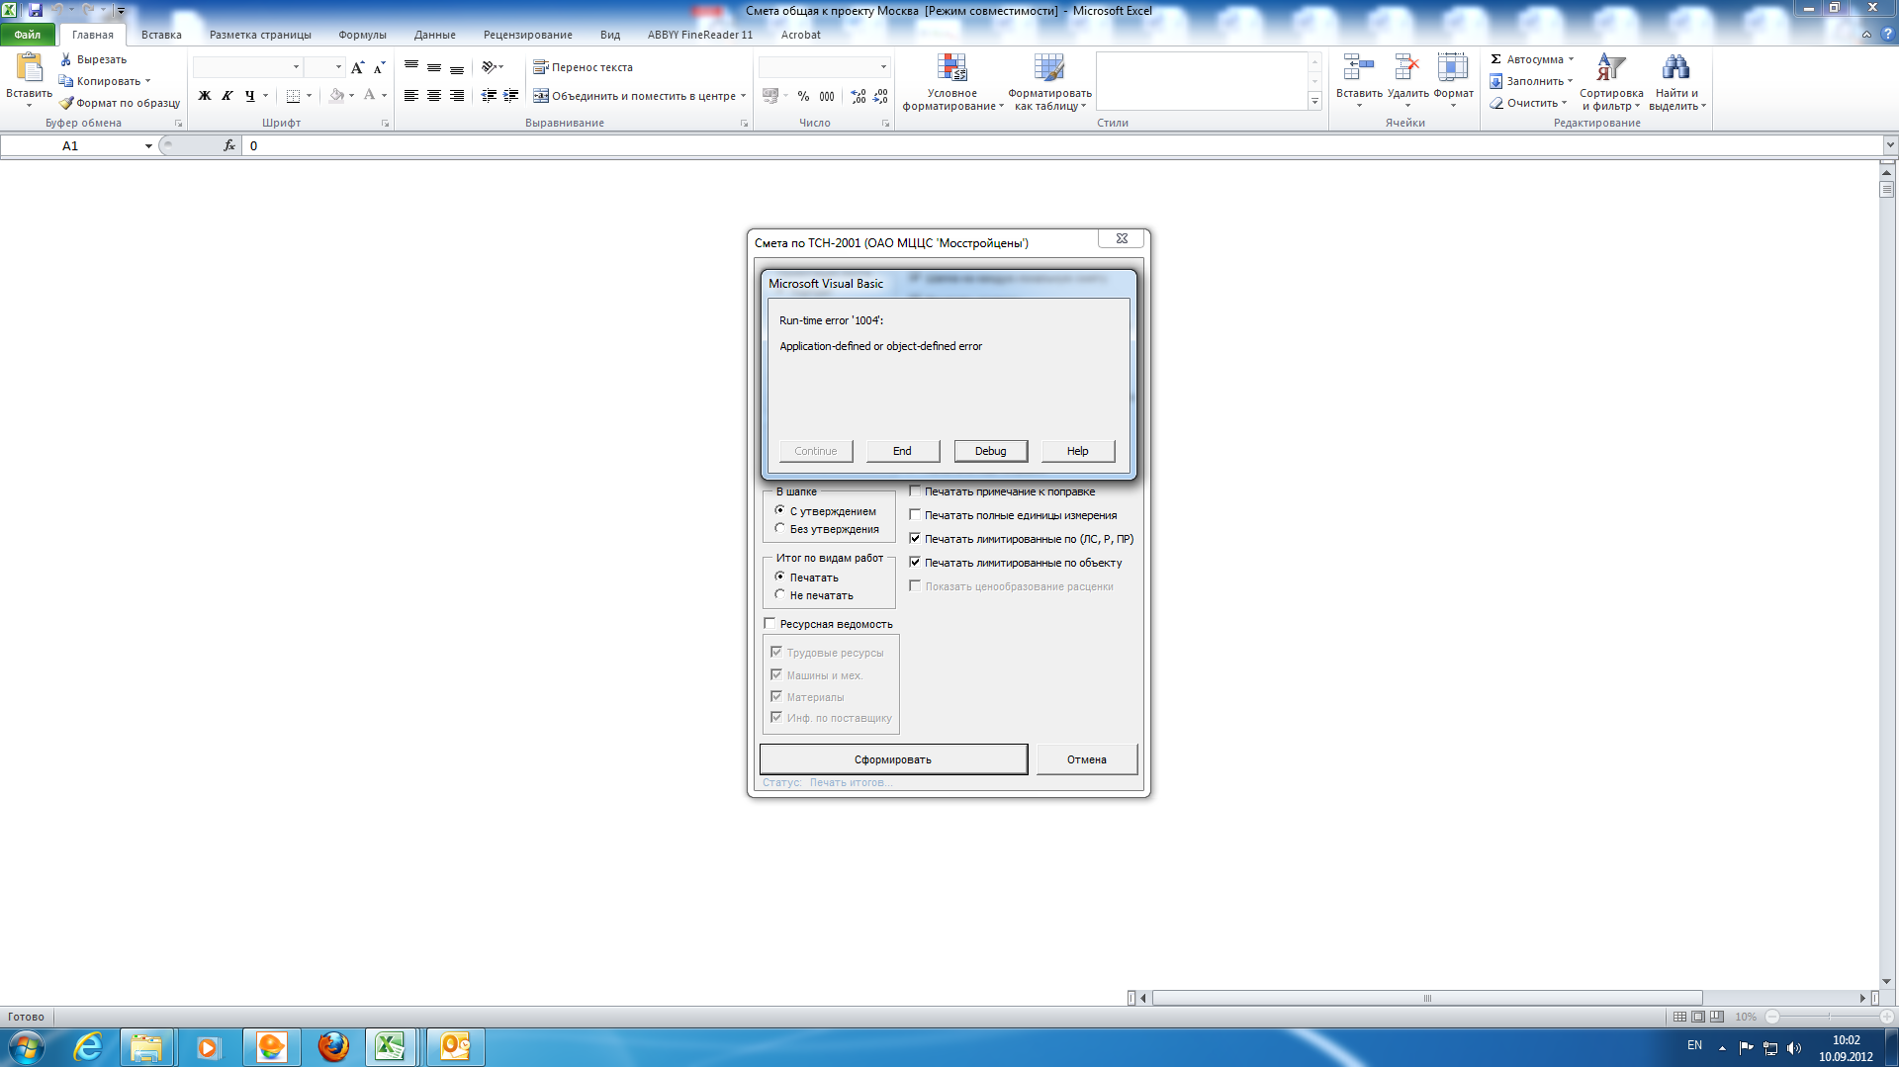Switch to the ABBYY FineReader 11 tab
This screenshot has width=1899, height=1068.
[x=700, y=35]
